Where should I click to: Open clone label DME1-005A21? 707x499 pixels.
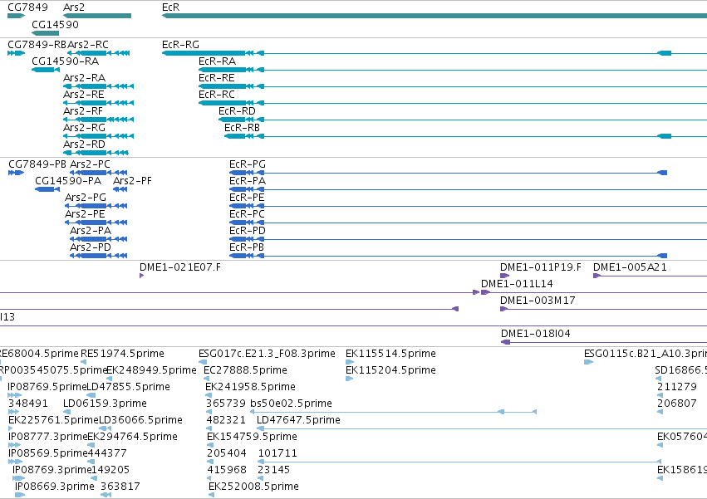[x=630, y=267]
